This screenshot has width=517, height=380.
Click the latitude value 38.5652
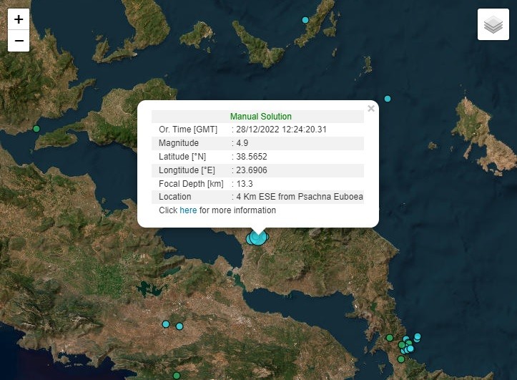pyautogui.click(x=251, y=157)
